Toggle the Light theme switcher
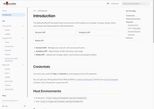This screenshot has height=109, width=154. tap(6, 106)
